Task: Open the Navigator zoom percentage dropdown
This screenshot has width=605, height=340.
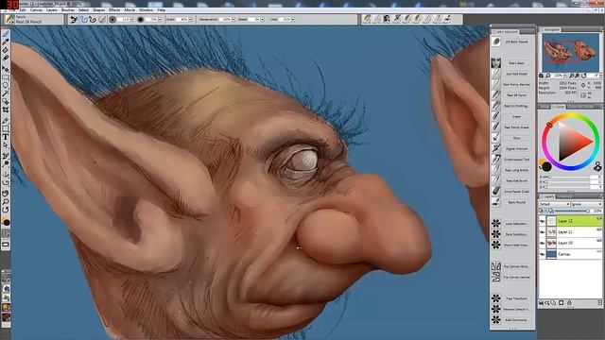Action: pyautogui.click(x=565, y=76)
